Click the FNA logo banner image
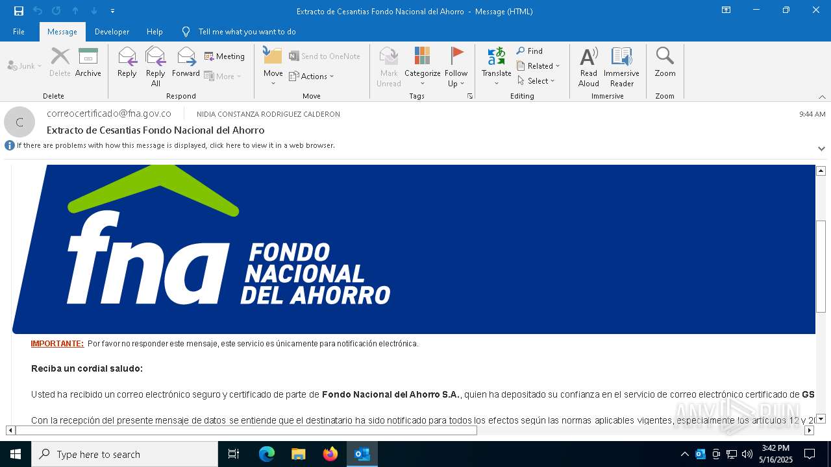831x467 pixels. [413, 249]
